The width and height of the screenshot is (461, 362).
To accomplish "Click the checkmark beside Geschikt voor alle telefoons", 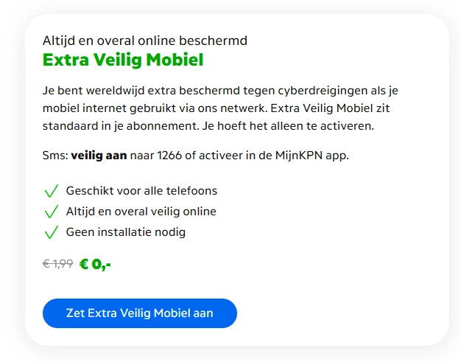I will click(x=51, y=192).
